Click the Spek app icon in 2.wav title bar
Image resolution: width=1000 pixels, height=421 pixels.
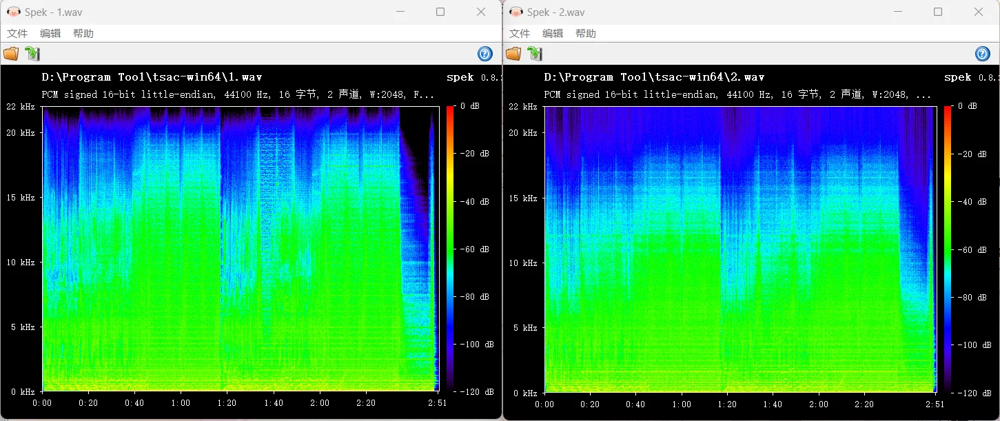pyautogui.click(x=516, y=12)
